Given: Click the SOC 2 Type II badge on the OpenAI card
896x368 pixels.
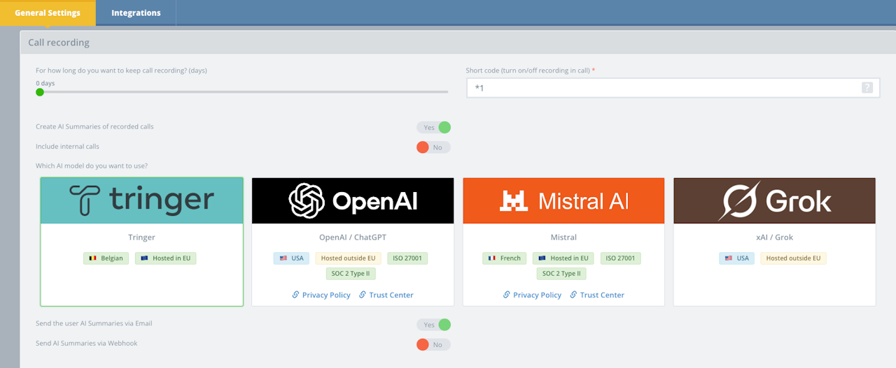Looking at the screenshot, I should [350, 274].
